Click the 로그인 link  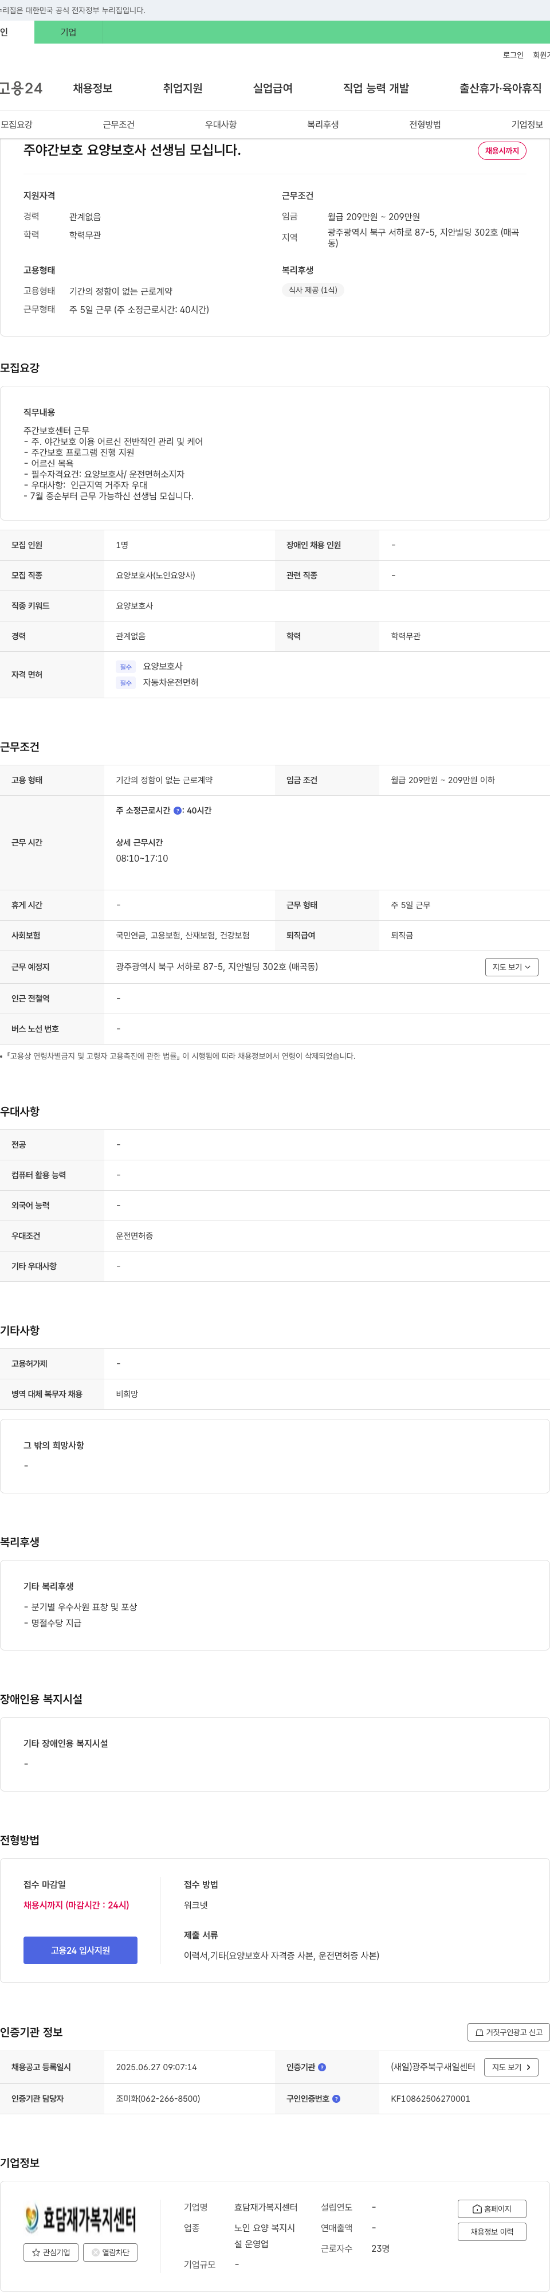[513, 55]
